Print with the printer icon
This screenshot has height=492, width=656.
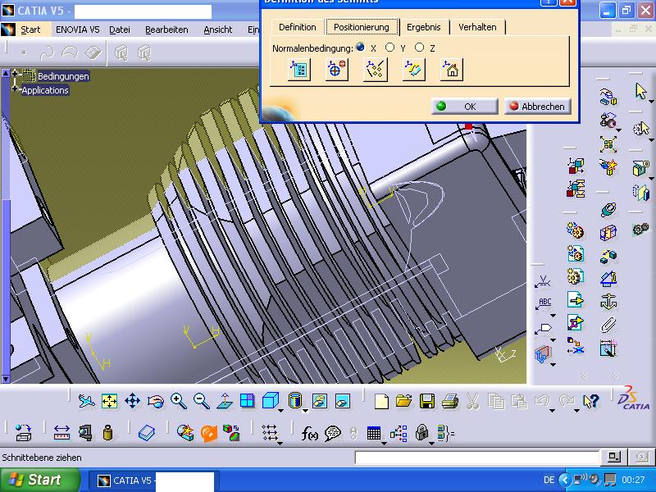(449, 401)
